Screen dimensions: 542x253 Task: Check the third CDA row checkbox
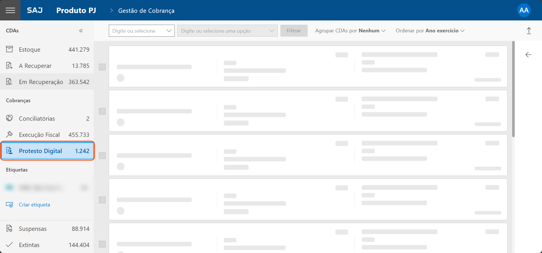point(102,156)
